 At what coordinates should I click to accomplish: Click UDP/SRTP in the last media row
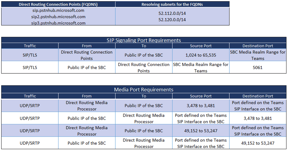tap(30, 143)
